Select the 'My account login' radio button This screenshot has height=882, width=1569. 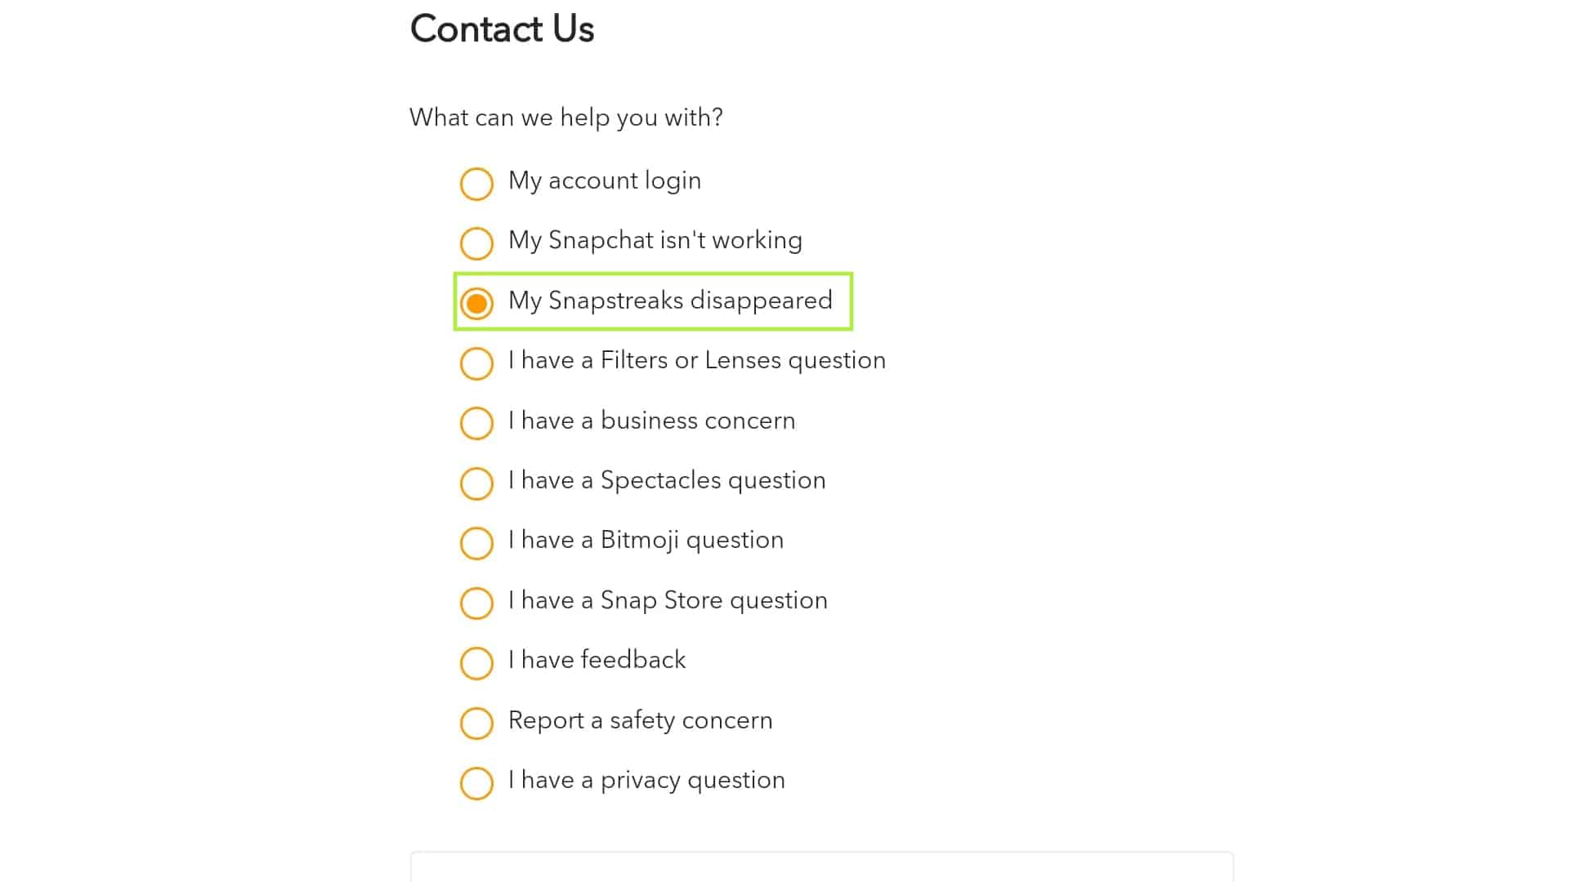coord(476,184)
